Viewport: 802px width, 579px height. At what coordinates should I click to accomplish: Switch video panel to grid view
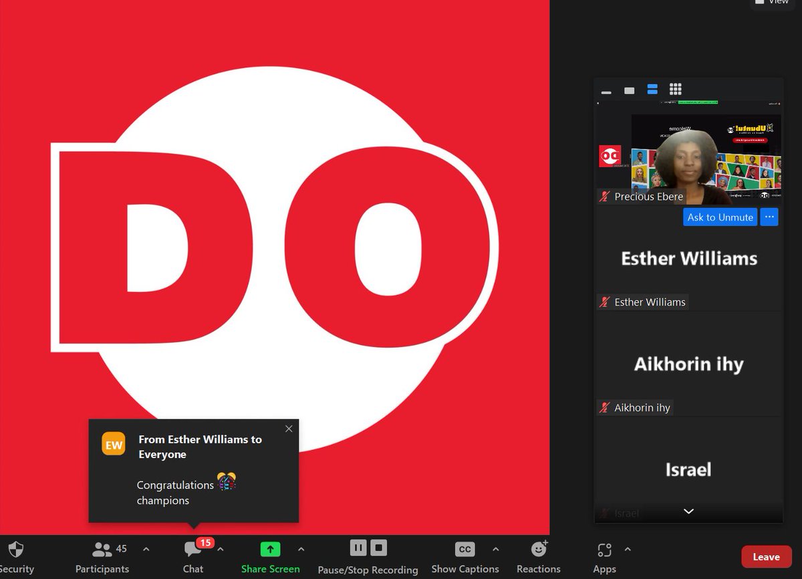[x=675, y=90]
